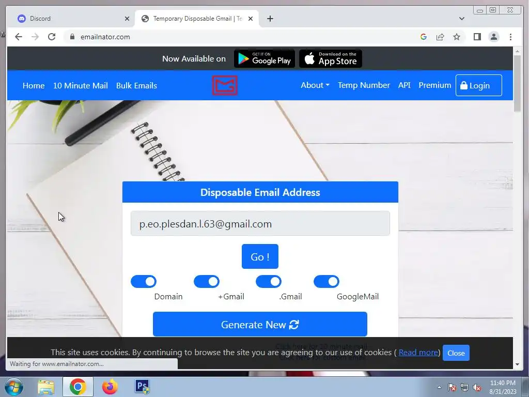Toggle the GoogleMail switch
This screenshot has width=529, height=397.
(326, 282)
